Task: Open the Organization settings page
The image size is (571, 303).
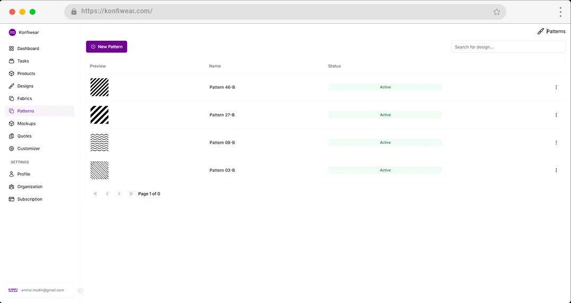Action: point(29,187)
